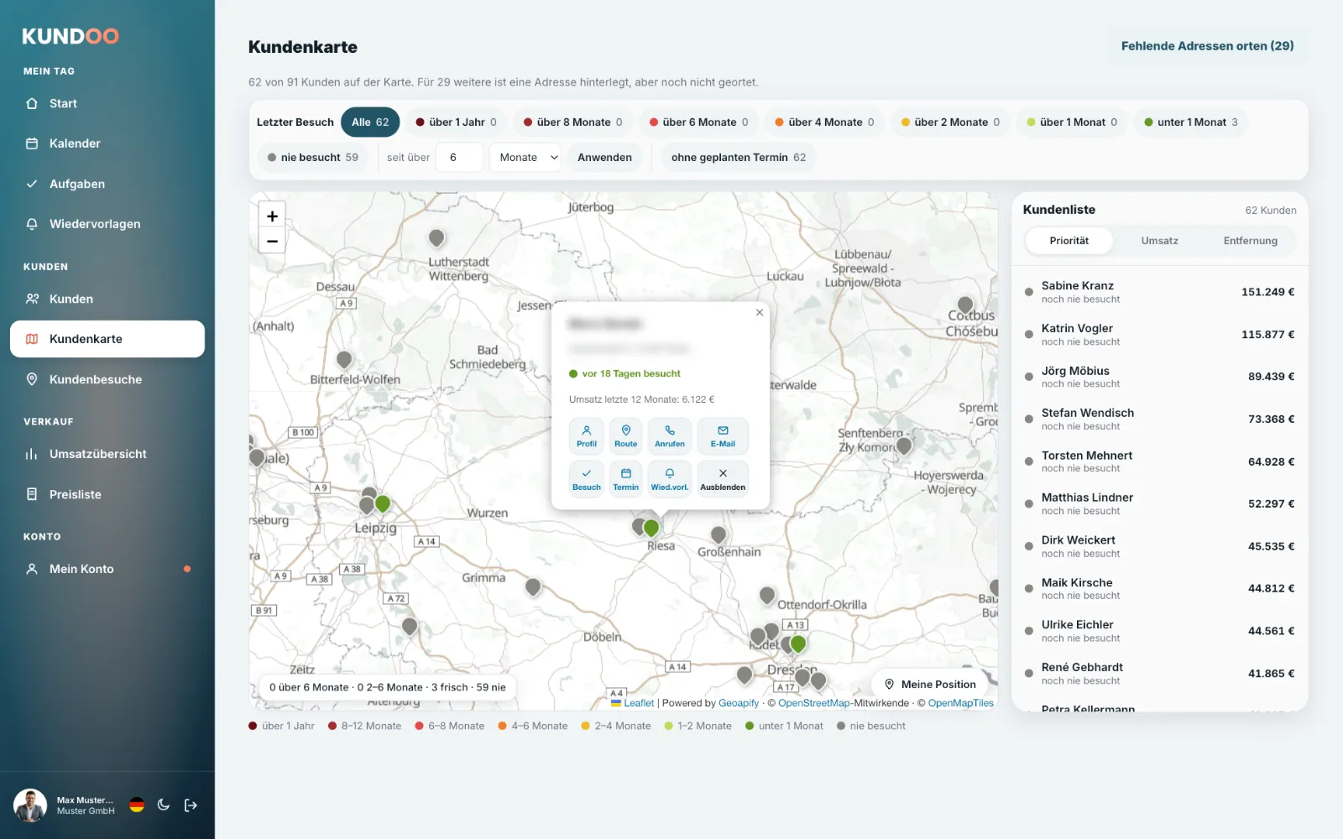Hide the customer via Ausblenden

(723, 479)
